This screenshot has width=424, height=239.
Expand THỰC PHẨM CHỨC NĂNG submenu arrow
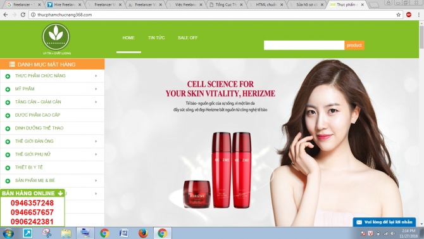96,76
